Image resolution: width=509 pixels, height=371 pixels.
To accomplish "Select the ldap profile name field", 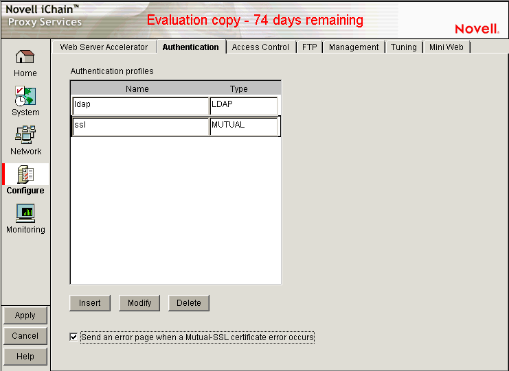I will point(140,106).
